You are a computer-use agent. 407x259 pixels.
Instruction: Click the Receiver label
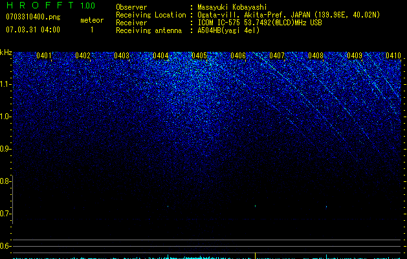coord(131,23)
